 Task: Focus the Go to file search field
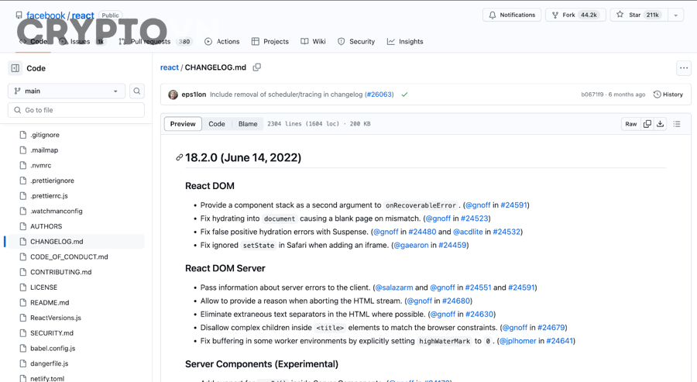point(76,110)
